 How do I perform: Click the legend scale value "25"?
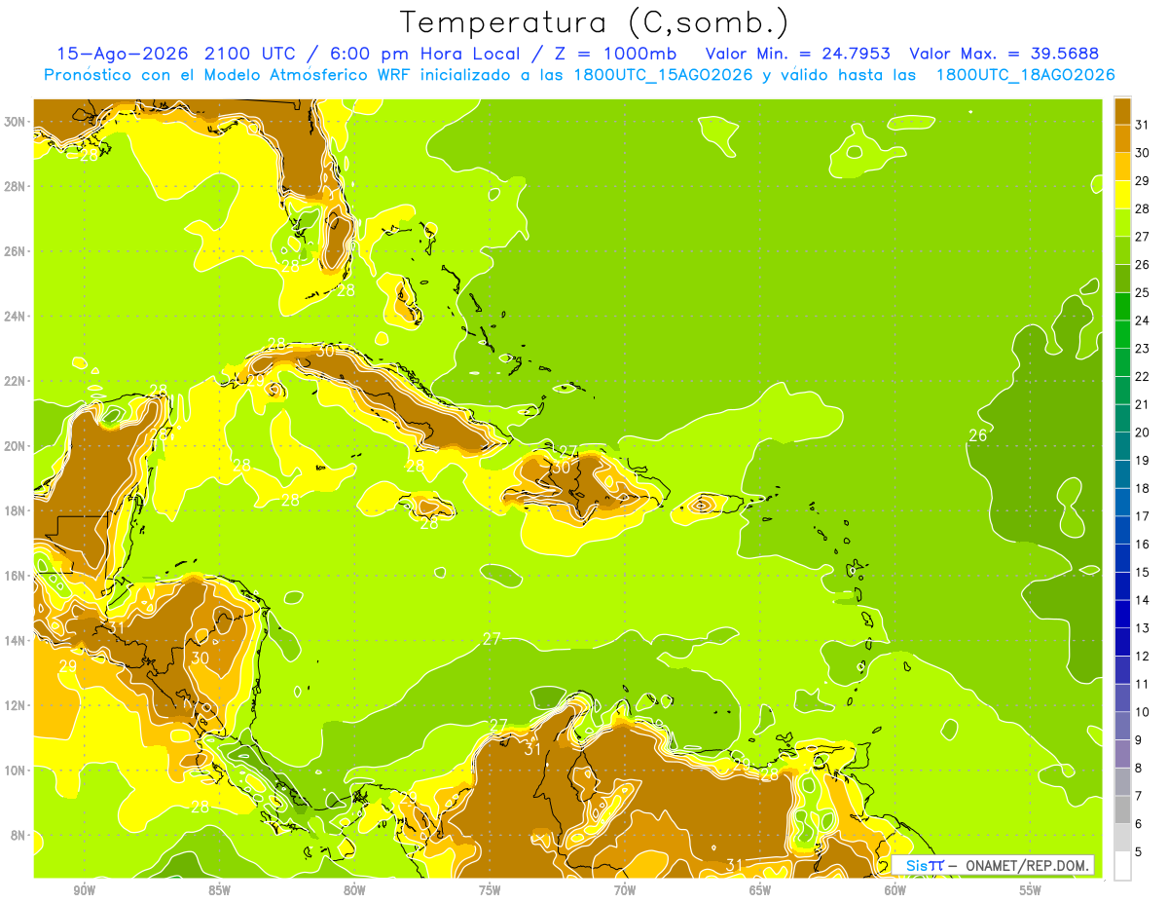(1143, 292)
